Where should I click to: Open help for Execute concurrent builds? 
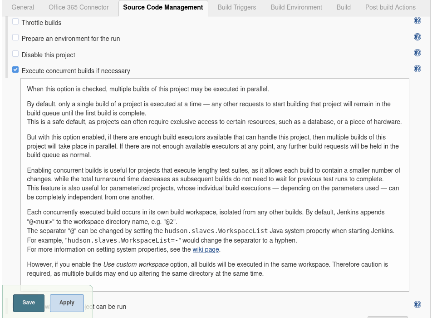[417, 69]
